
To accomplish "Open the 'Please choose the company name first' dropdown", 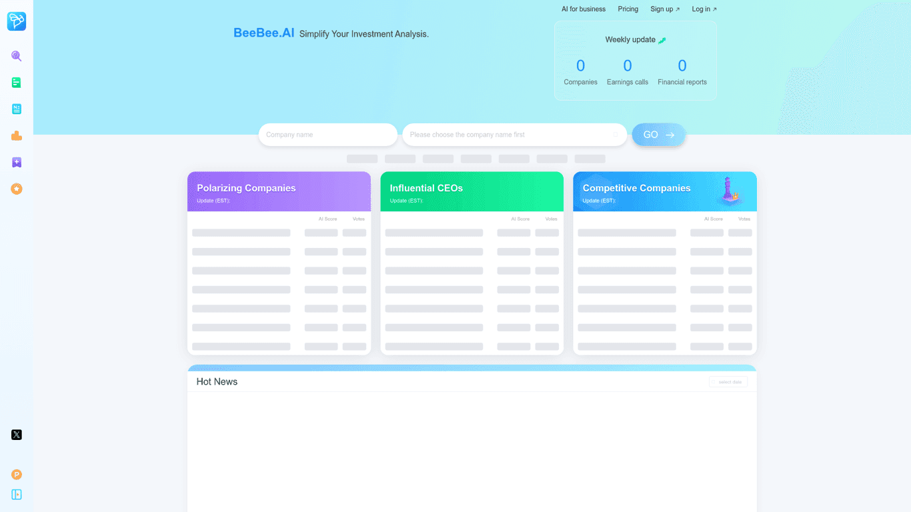I will 514,135.
